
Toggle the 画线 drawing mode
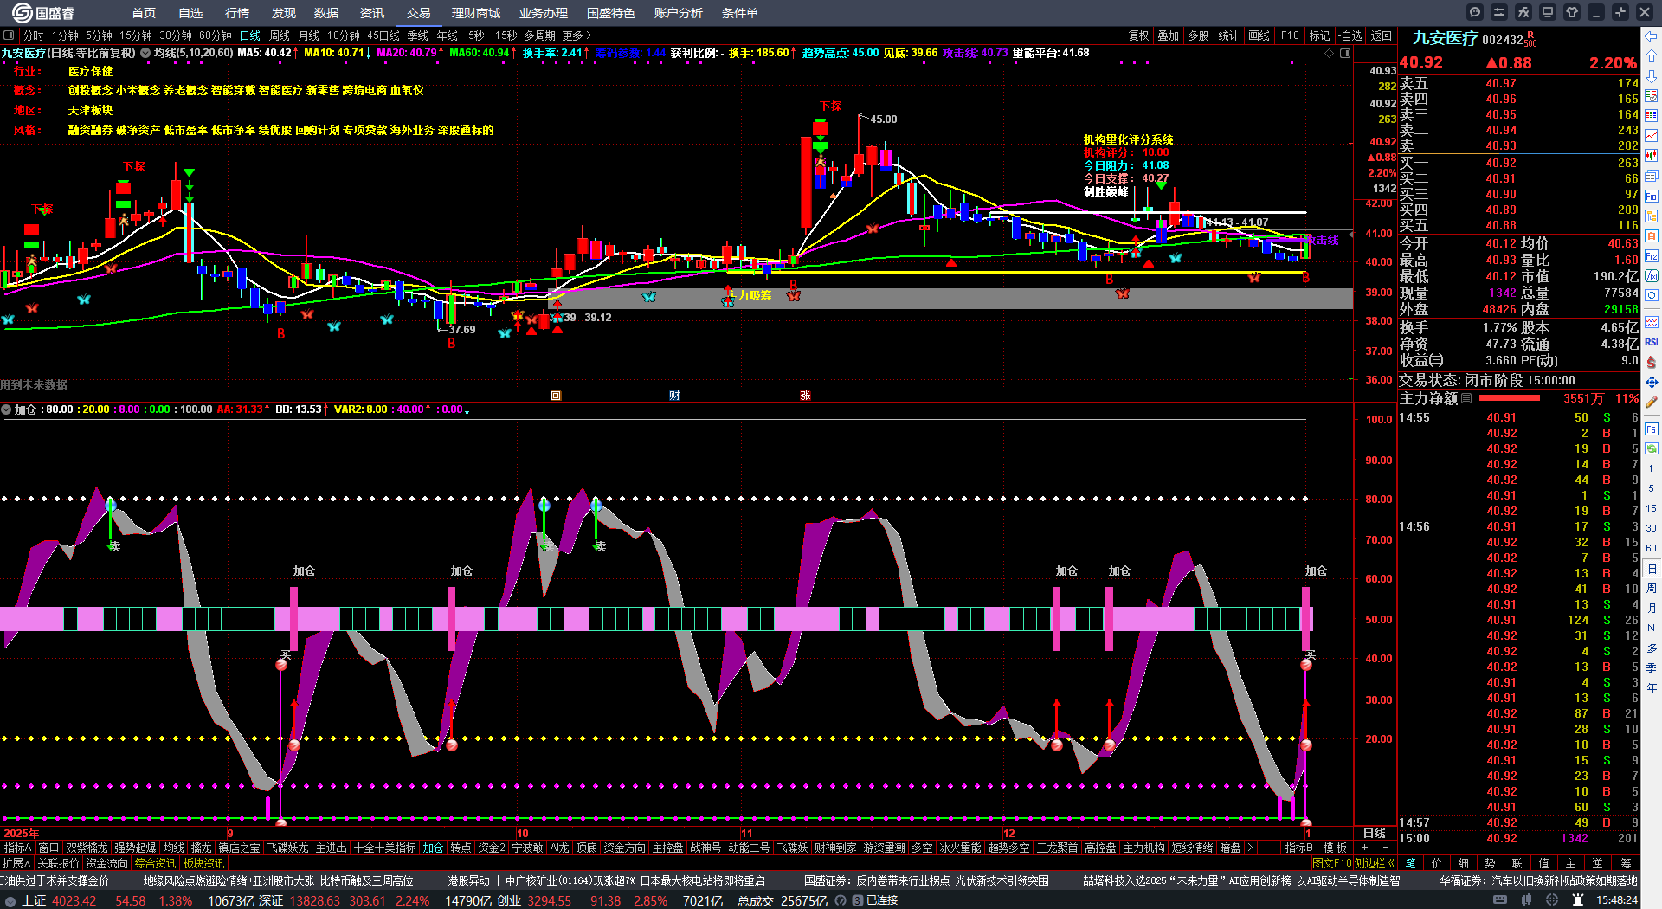pos(1259,35)
